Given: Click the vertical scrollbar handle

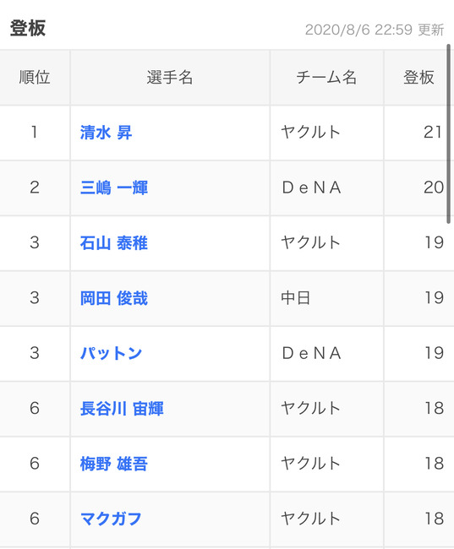Looking at the screenshot, I should (x=448, y=133).
